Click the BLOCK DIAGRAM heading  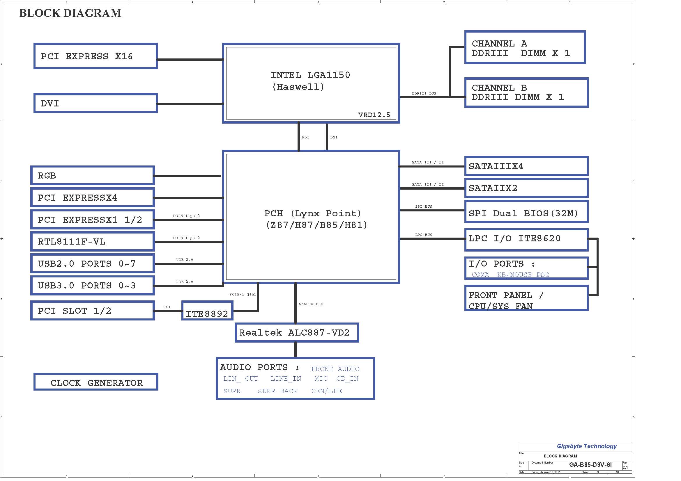(70, 13)
